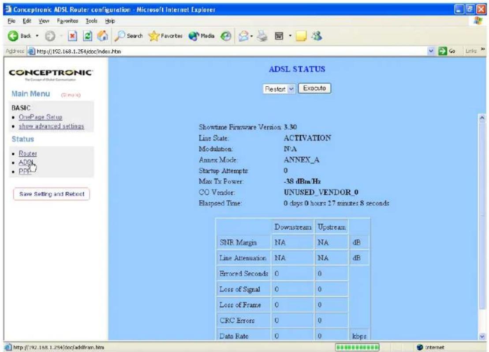The image size is (489, 352).
Task: Expand the Back button history dropdown arrow
Action: pos(37,36)
